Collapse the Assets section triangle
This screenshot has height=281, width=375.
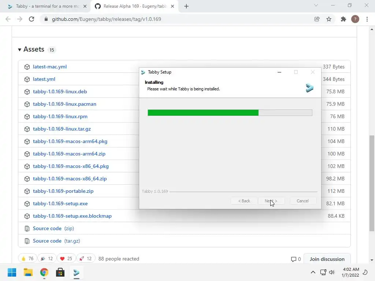pos(20,50)
